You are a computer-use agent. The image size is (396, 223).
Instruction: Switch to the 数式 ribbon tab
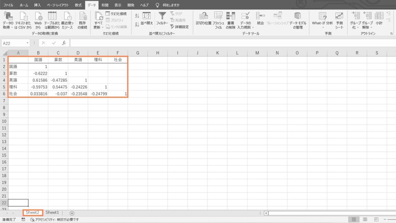78,5
